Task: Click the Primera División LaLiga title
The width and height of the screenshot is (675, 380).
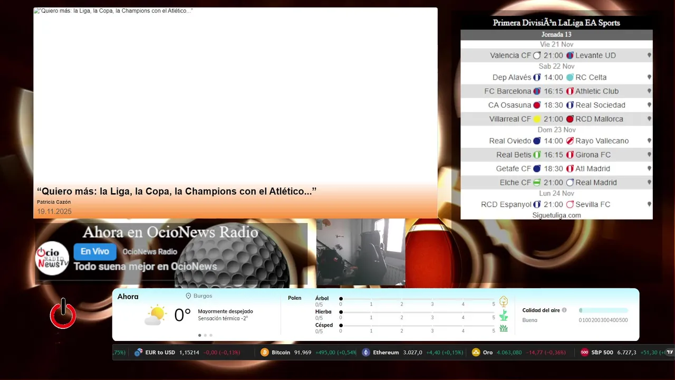Action: click(556, 23)
